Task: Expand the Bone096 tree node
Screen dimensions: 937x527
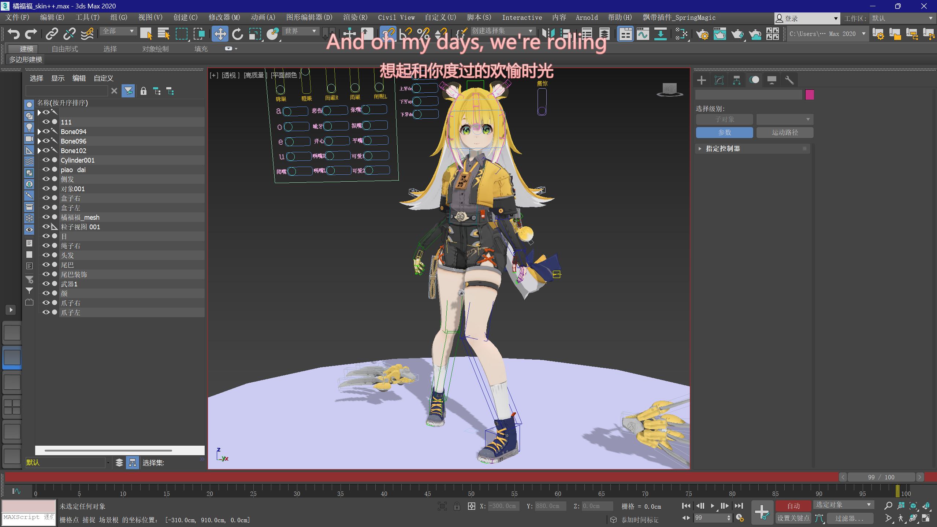Action: point(39,141)
